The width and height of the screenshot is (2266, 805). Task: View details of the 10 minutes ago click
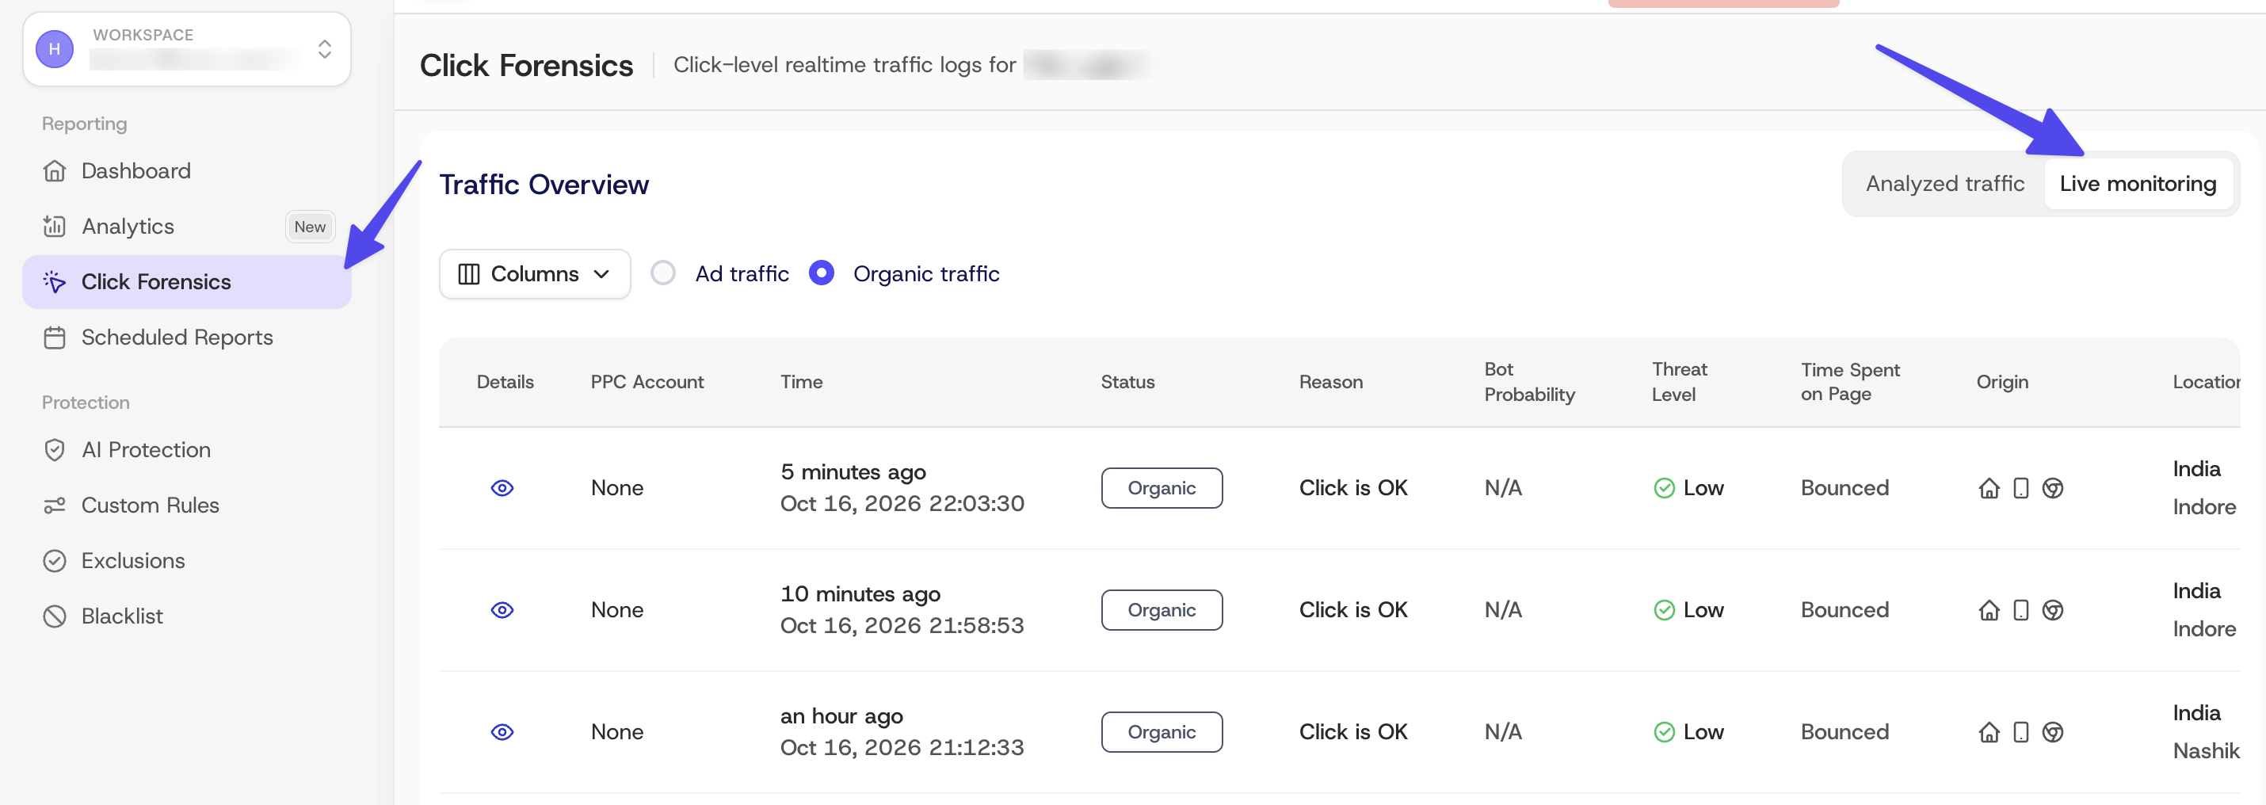pyautogui.click(x=502, y=609)
